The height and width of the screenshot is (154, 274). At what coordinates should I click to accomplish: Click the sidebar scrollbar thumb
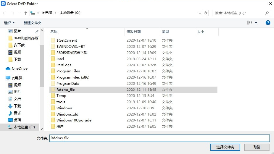tap(41, 66)
